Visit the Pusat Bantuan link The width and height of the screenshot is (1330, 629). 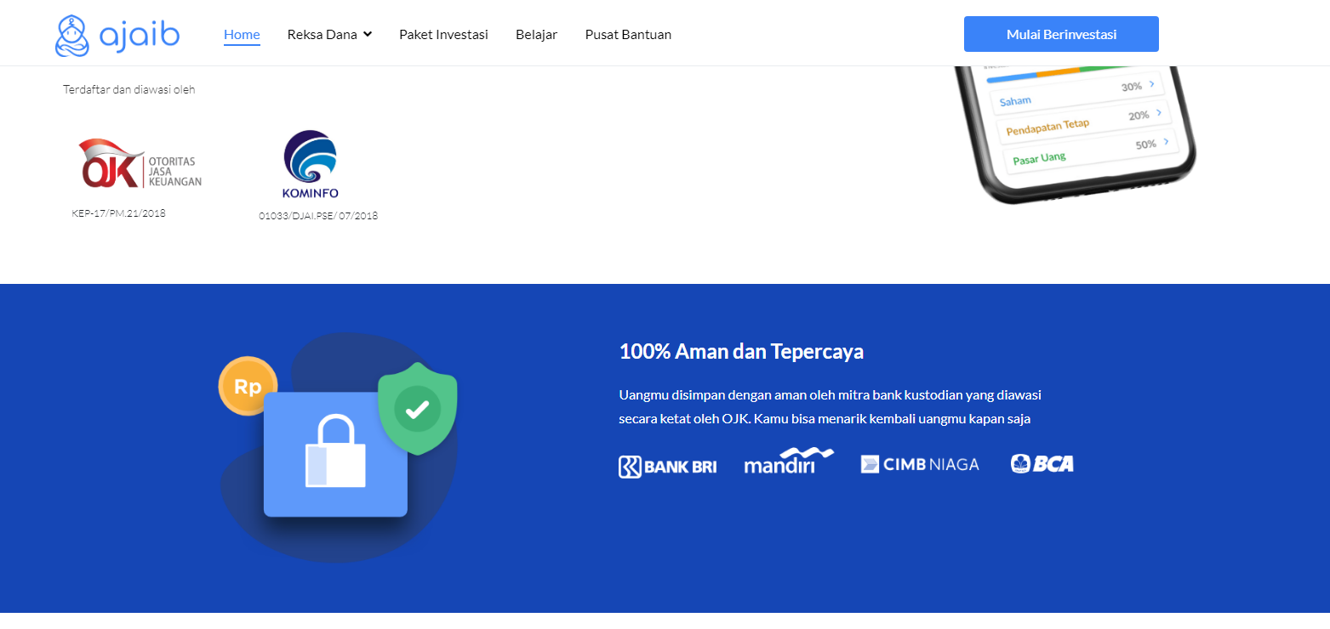click(x=628, y=35)
